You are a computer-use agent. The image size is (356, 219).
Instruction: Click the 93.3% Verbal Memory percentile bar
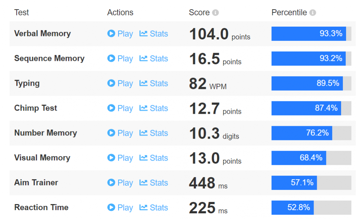click(311, 34)
